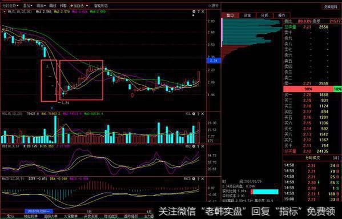Viewport: 342px width, 219px height.
Task: Close the MA main chart panel
Action: click(203, 11)
